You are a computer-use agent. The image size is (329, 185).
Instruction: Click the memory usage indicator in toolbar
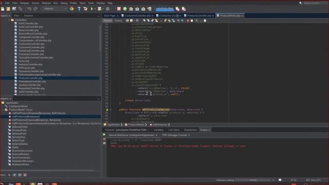pos(165,9)
